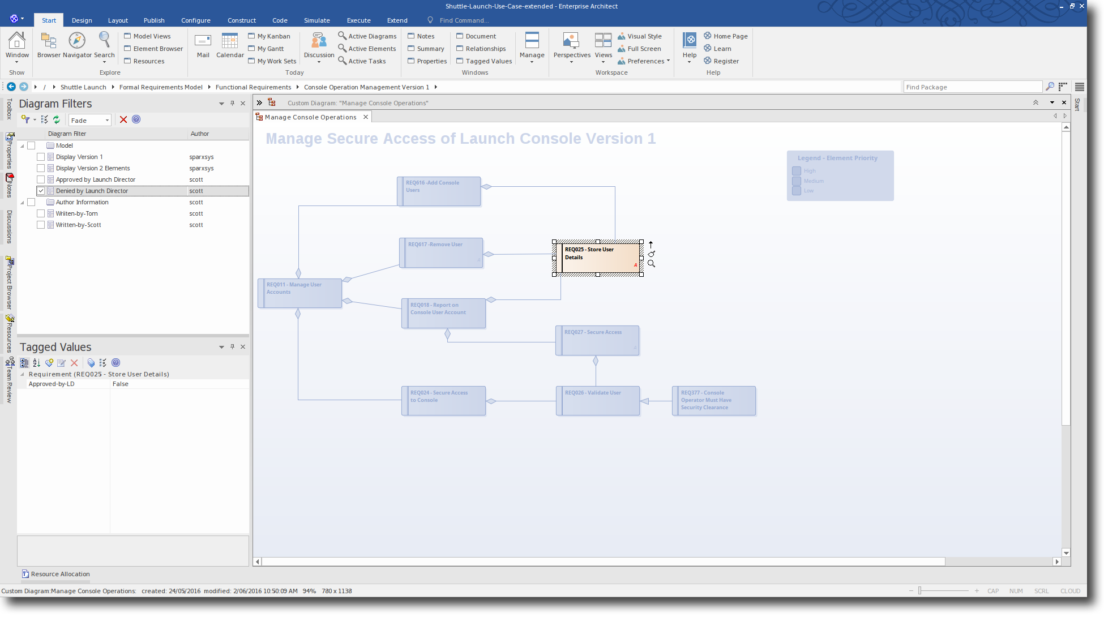1104x617 pixels.
Task: Sort tagged values alphabetically
Action: [x=36, y=363]
